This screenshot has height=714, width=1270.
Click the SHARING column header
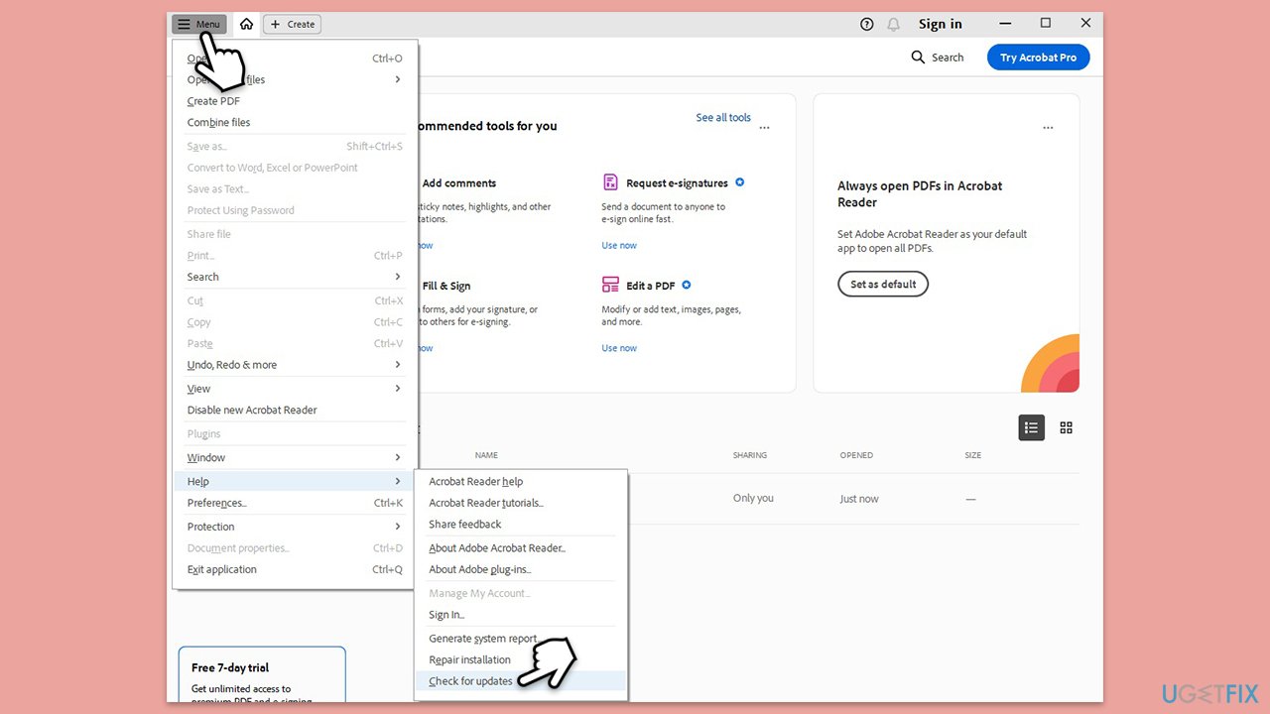point(750,455)
